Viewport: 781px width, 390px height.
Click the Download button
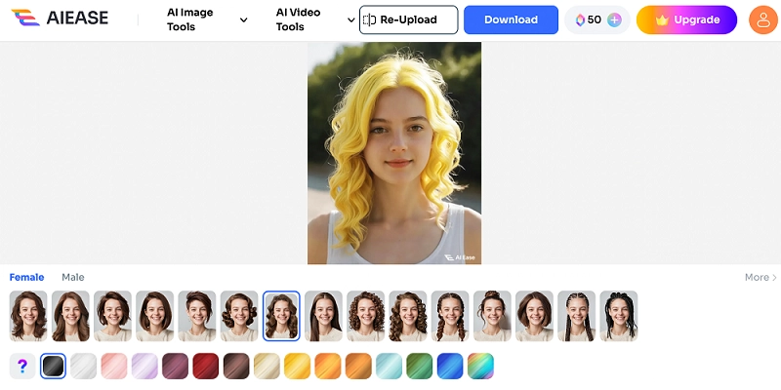coord(511,19)
